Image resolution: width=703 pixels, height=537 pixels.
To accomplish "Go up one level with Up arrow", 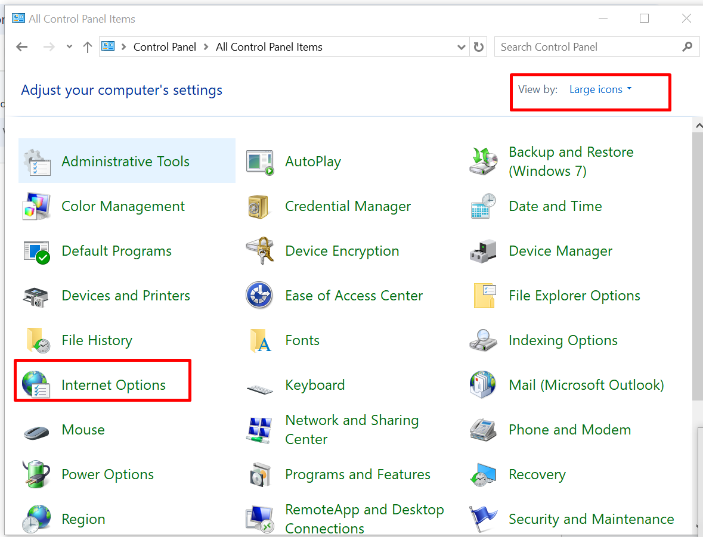I will coord(88,46).
